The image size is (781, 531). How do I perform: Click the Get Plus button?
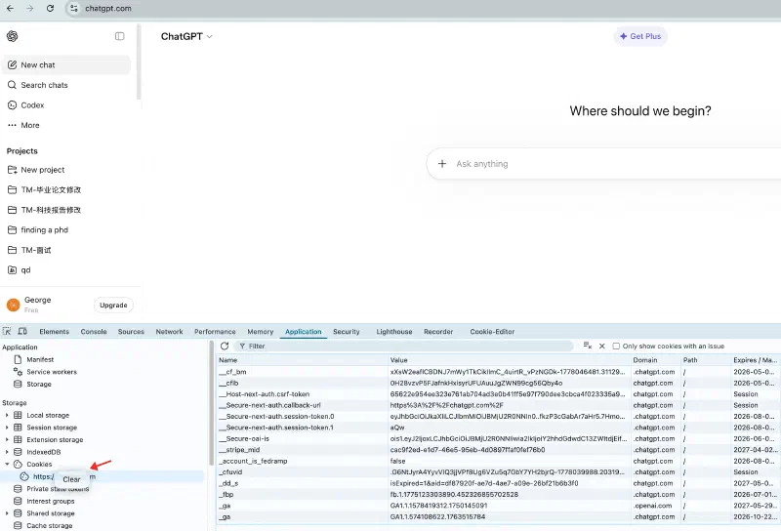click(x=640, y=36)
